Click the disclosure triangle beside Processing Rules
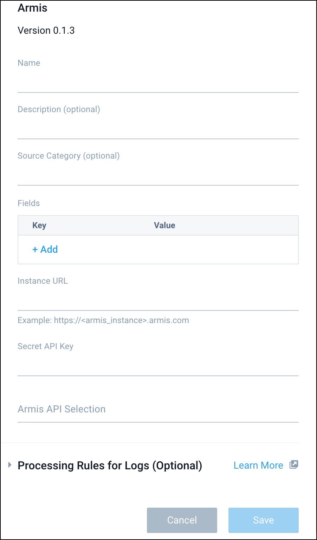The image size is (317, 540). pyautogui.click(x=9, y=465)
